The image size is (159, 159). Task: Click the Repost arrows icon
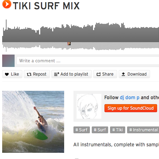click(29, 74)
